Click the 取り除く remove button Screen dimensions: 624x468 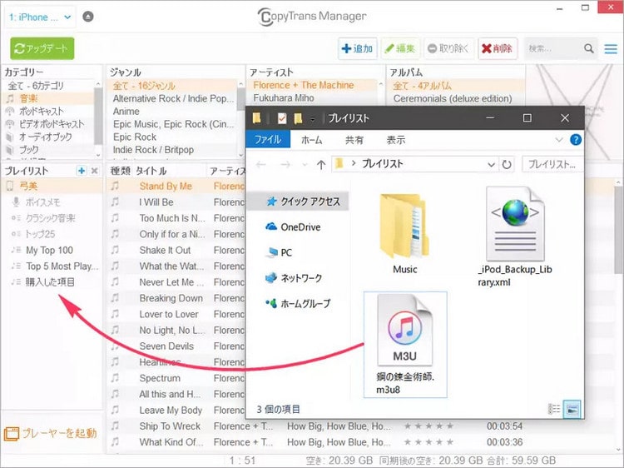tap(448, 48)
